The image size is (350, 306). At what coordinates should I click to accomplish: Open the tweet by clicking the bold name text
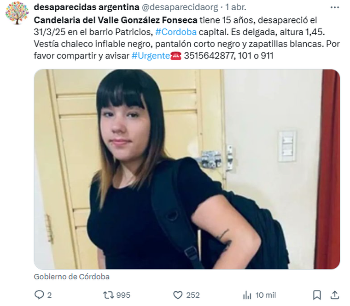pyautogui.click(x=116, y=20)
